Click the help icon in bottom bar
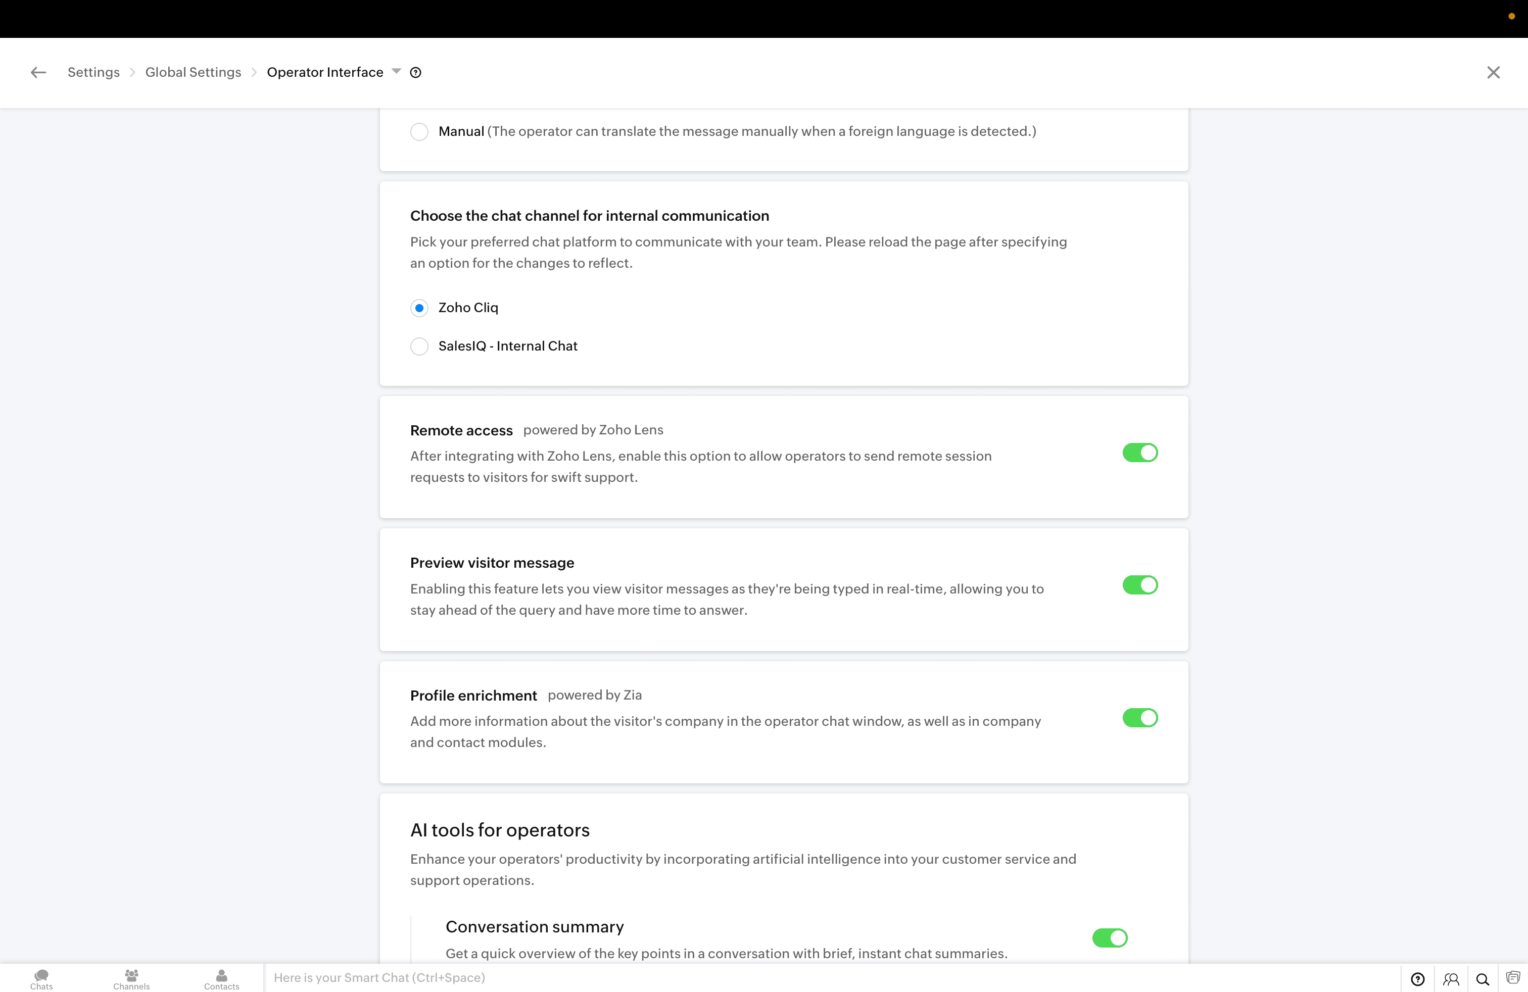 pyautogui.click(x=1417, y=979)
